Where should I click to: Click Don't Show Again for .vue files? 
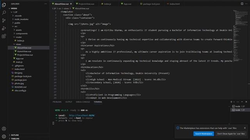pos(231,134)
